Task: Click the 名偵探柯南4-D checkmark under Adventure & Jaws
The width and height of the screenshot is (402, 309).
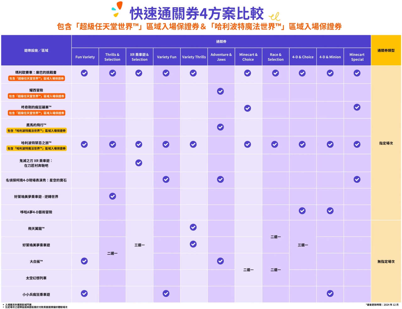Action: (x=220, y=180)
